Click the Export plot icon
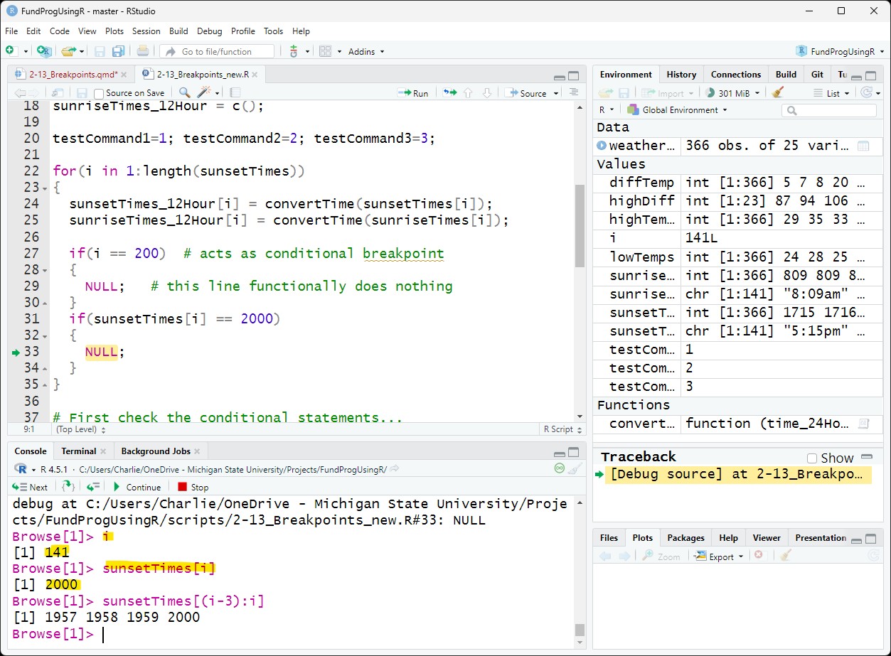This screenshot has height=656, width=891. tap(700, 556)
